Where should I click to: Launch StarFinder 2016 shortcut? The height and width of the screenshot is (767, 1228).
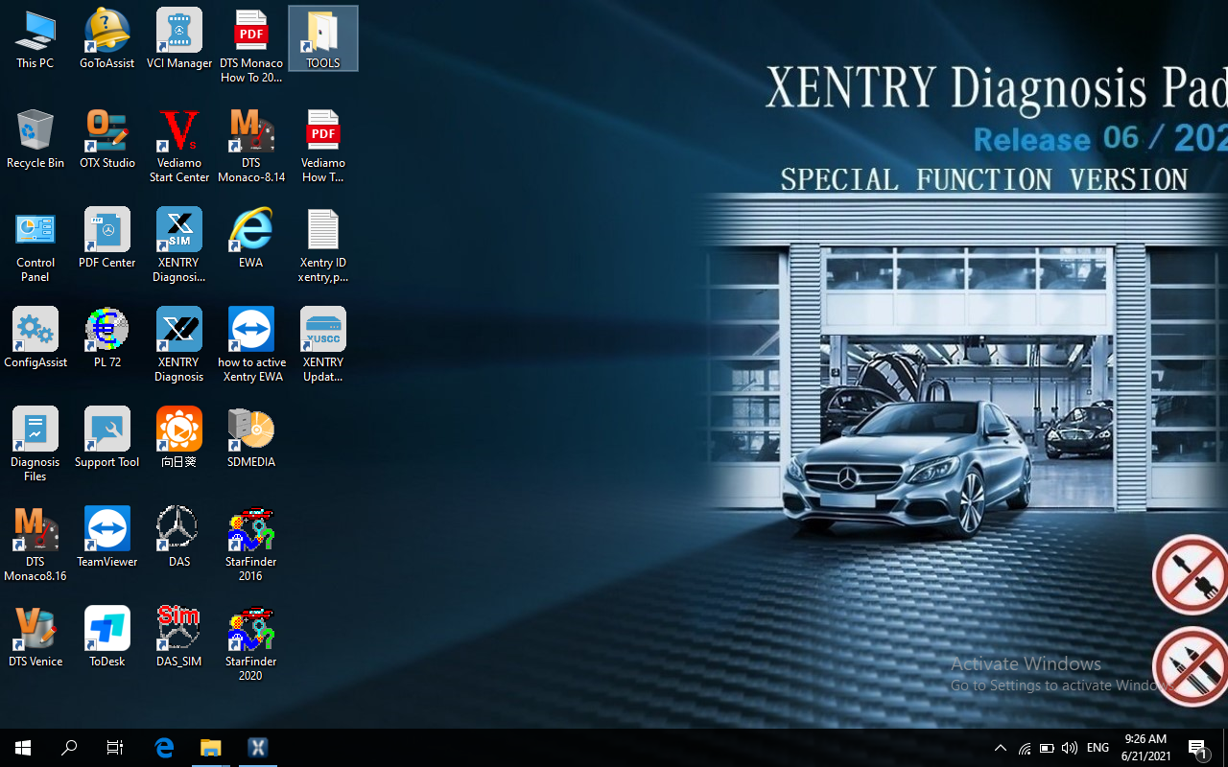point(251,544)
